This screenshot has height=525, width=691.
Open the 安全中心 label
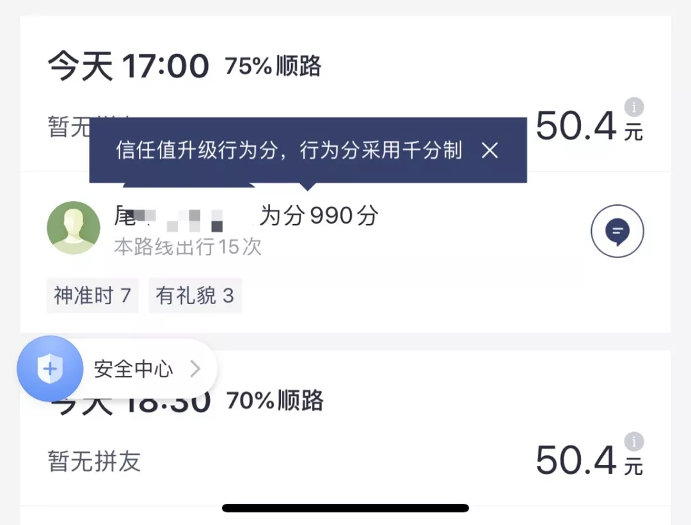tap(133, 369)
